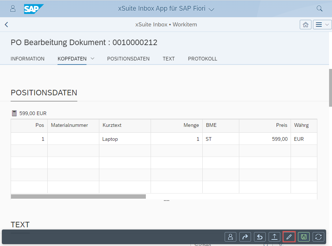Click the calculator icon beside 599,00 EUR
The height and width of the screenshot is (246, 332).
point(14,113)
